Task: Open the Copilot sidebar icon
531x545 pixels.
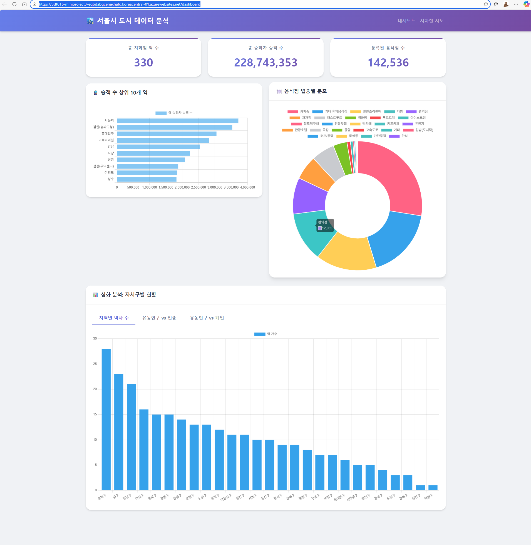Action: (x=526, y=4)
